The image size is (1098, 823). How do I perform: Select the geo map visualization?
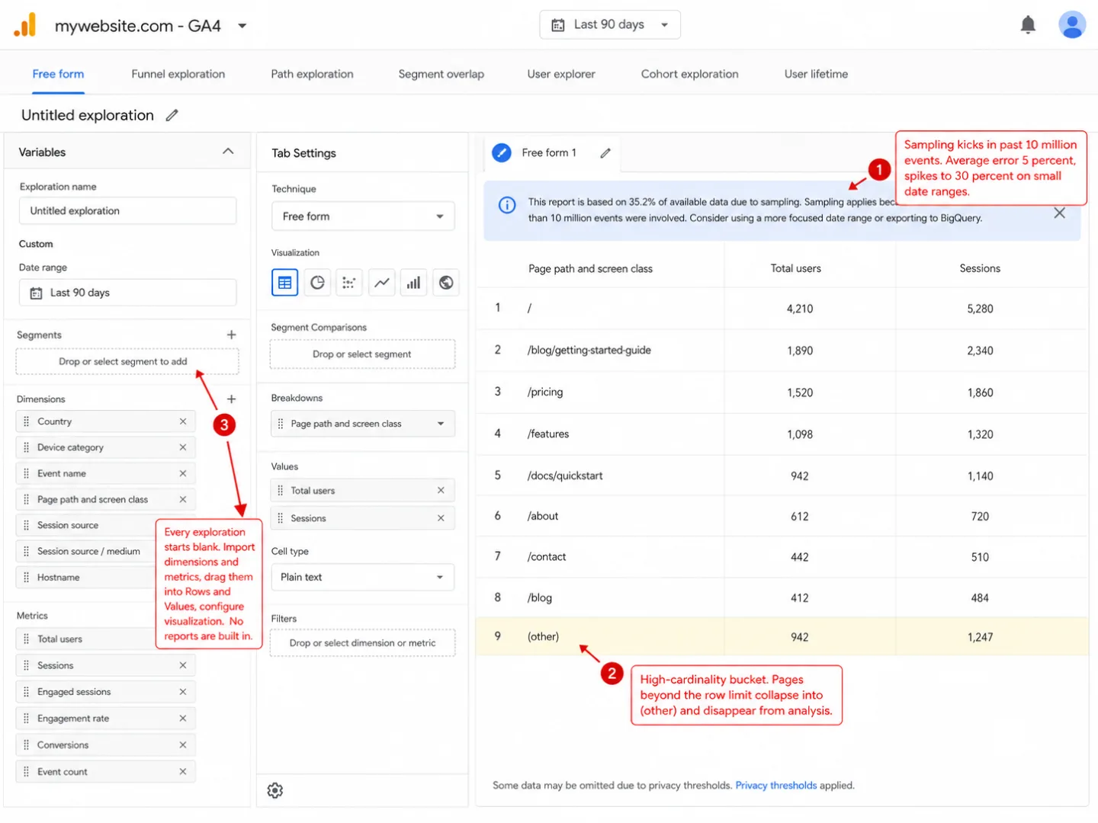coord(446,283)
